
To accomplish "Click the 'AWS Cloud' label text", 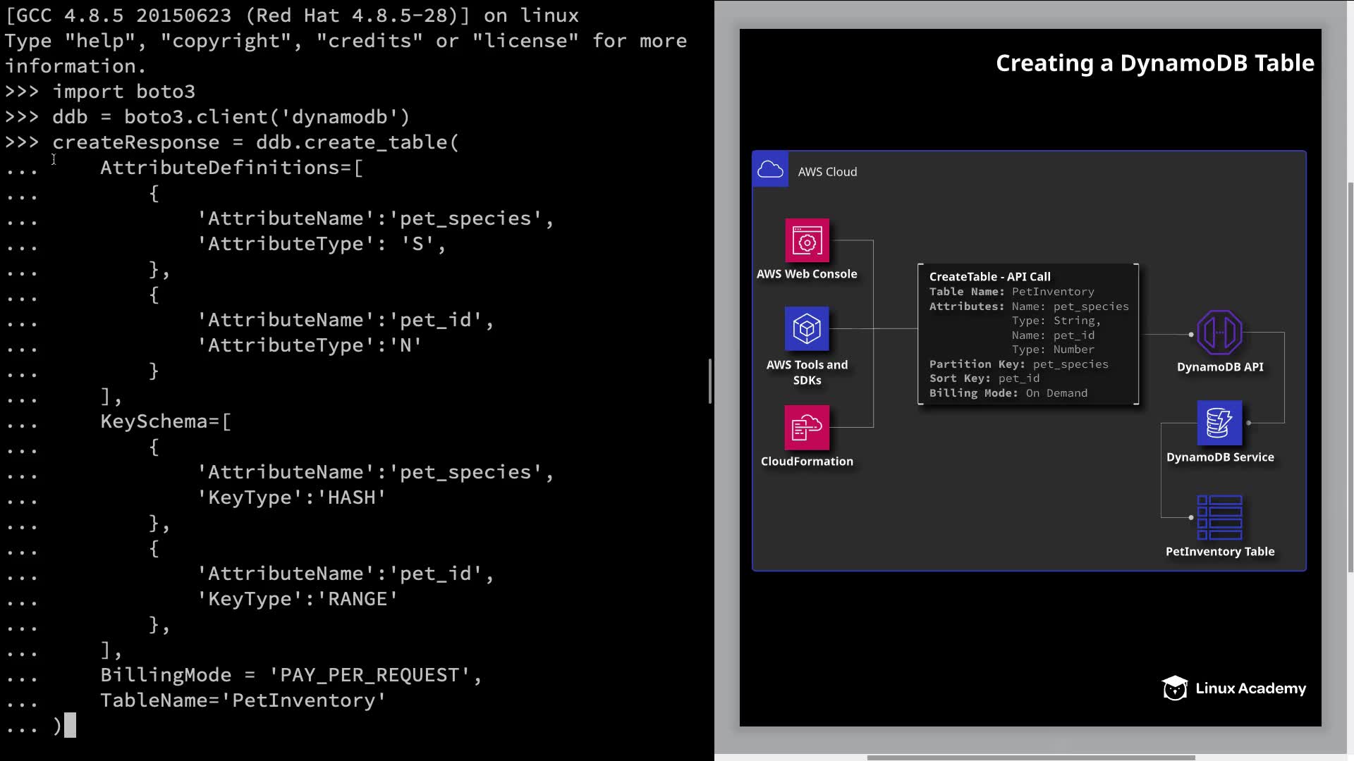I will [x=827, y=172].
